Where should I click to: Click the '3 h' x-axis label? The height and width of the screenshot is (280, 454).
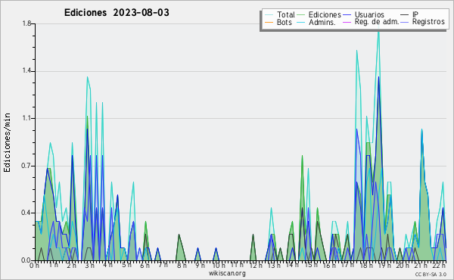pyautogui.click(x=89, y=265)
